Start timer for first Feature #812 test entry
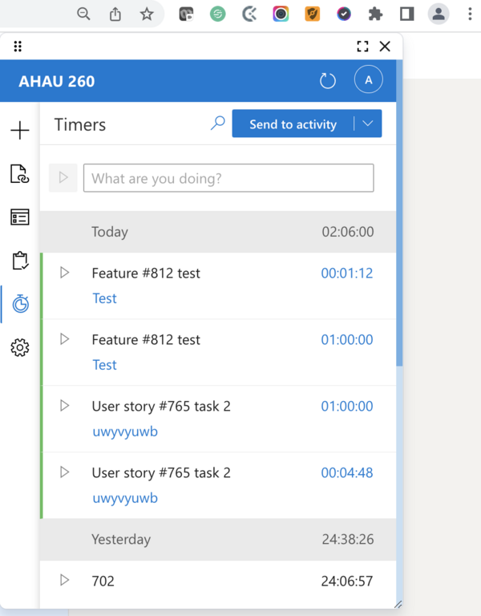 pos(65,273)
